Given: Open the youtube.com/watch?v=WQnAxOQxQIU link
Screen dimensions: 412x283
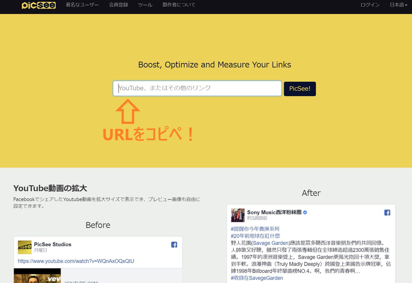Looking at the screenshot, I should click(76, 261).
